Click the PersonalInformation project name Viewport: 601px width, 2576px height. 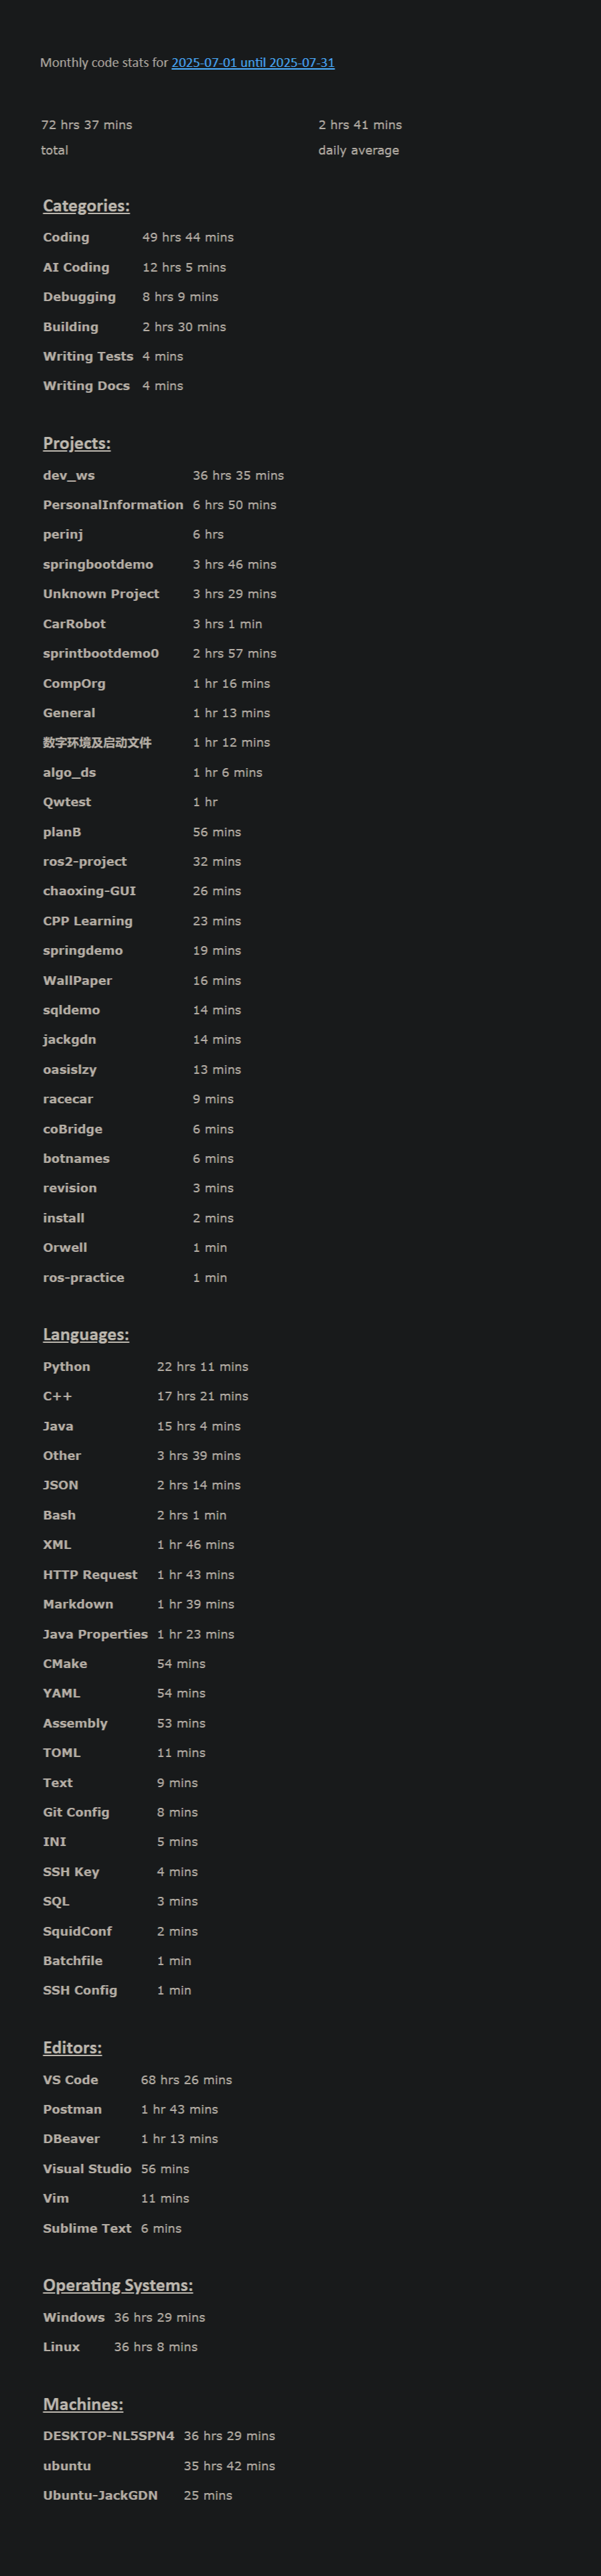tap(113, 505)
